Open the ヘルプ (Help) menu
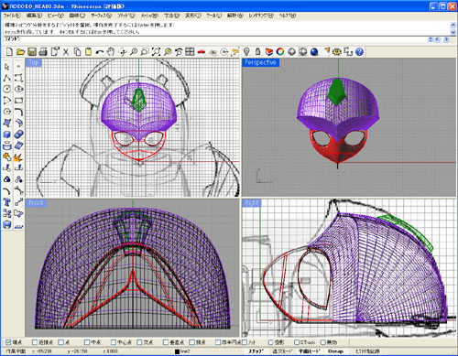 (x=287, y=16)
